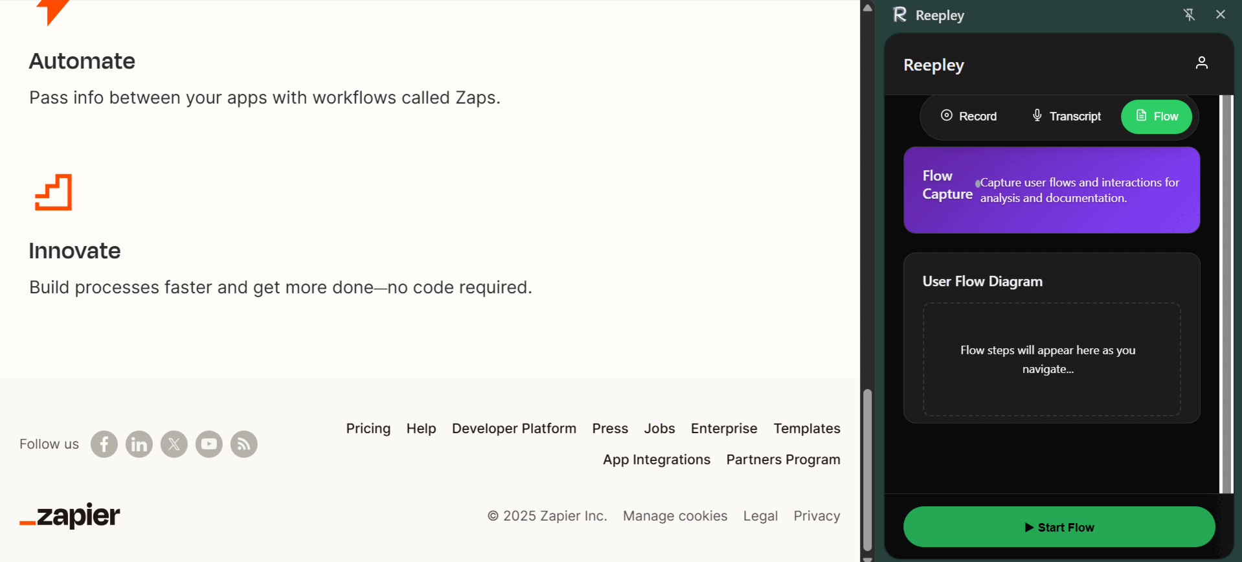Viewport: 1242px width, 562px height.
Task: Click the Zapier logo in footer
Action: click(x=70, y=515)
